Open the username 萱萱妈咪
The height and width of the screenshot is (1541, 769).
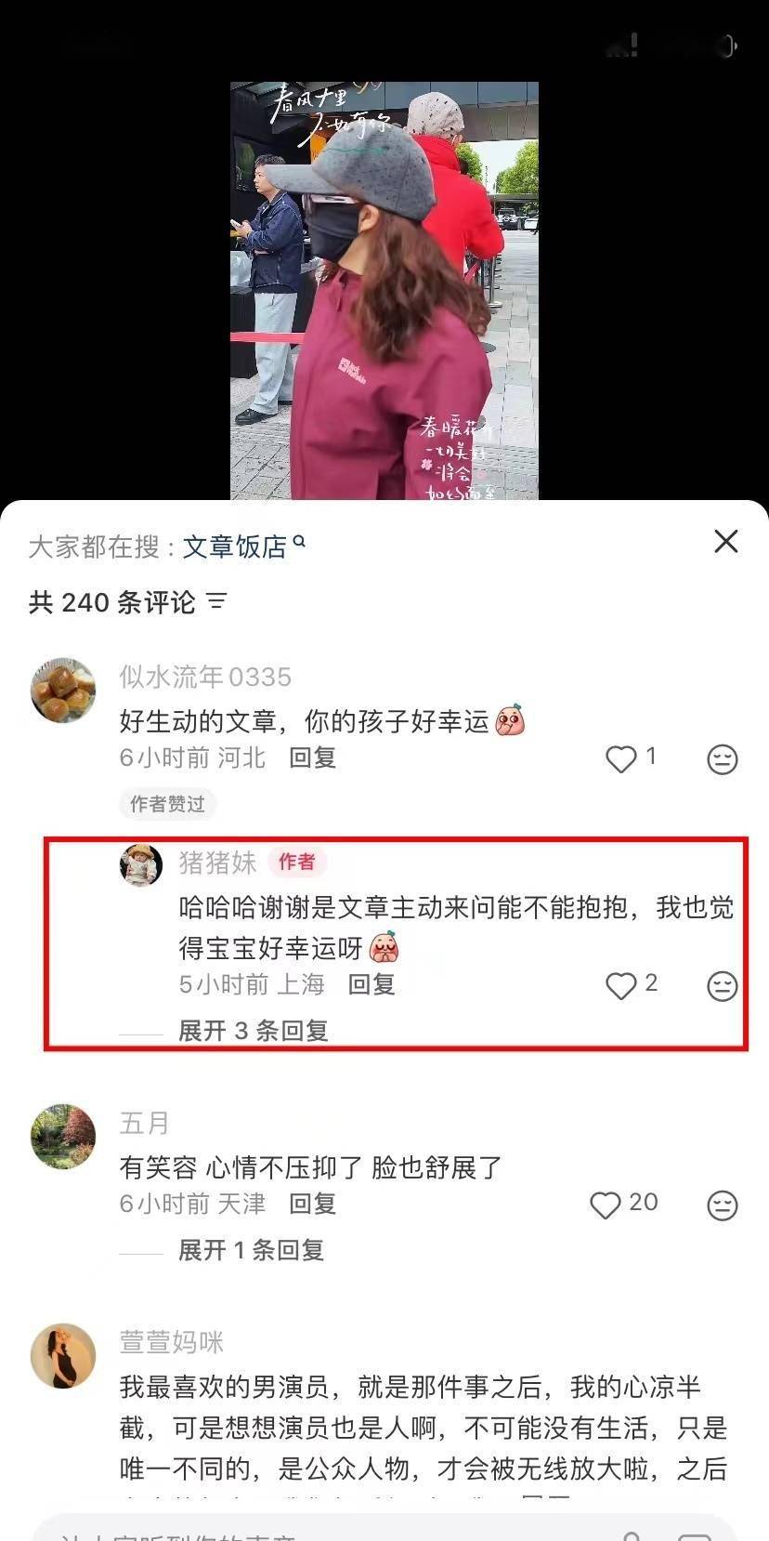[172, 1342]
